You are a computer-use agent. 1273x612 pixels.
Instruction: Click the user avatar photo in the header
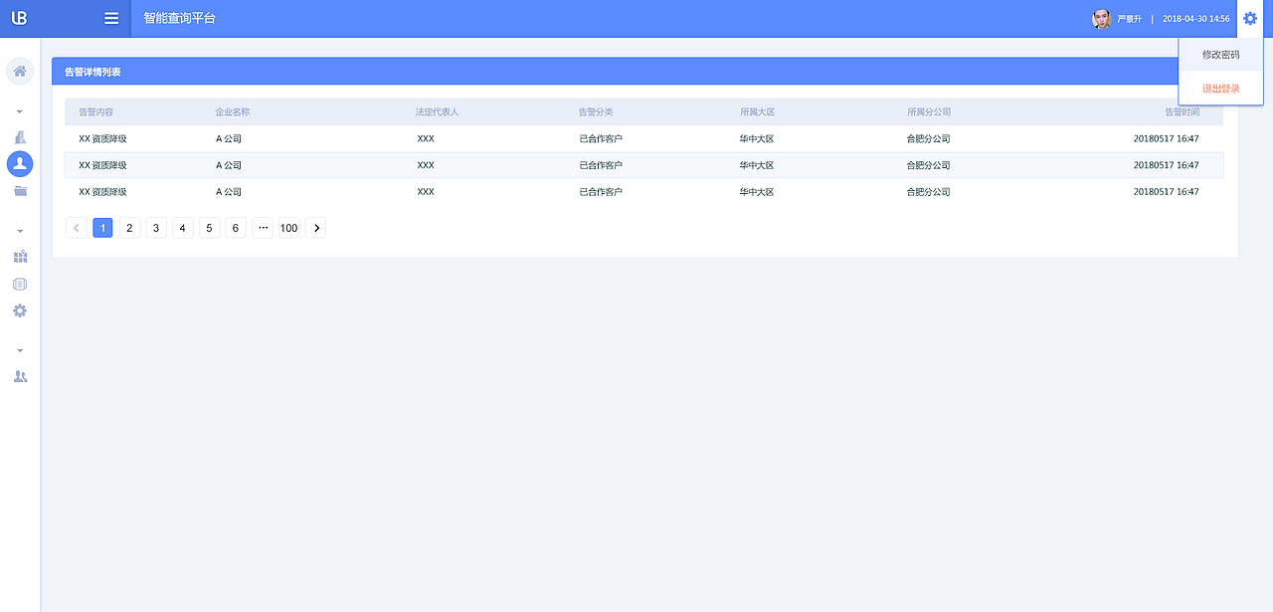[x=1101, y=19]
